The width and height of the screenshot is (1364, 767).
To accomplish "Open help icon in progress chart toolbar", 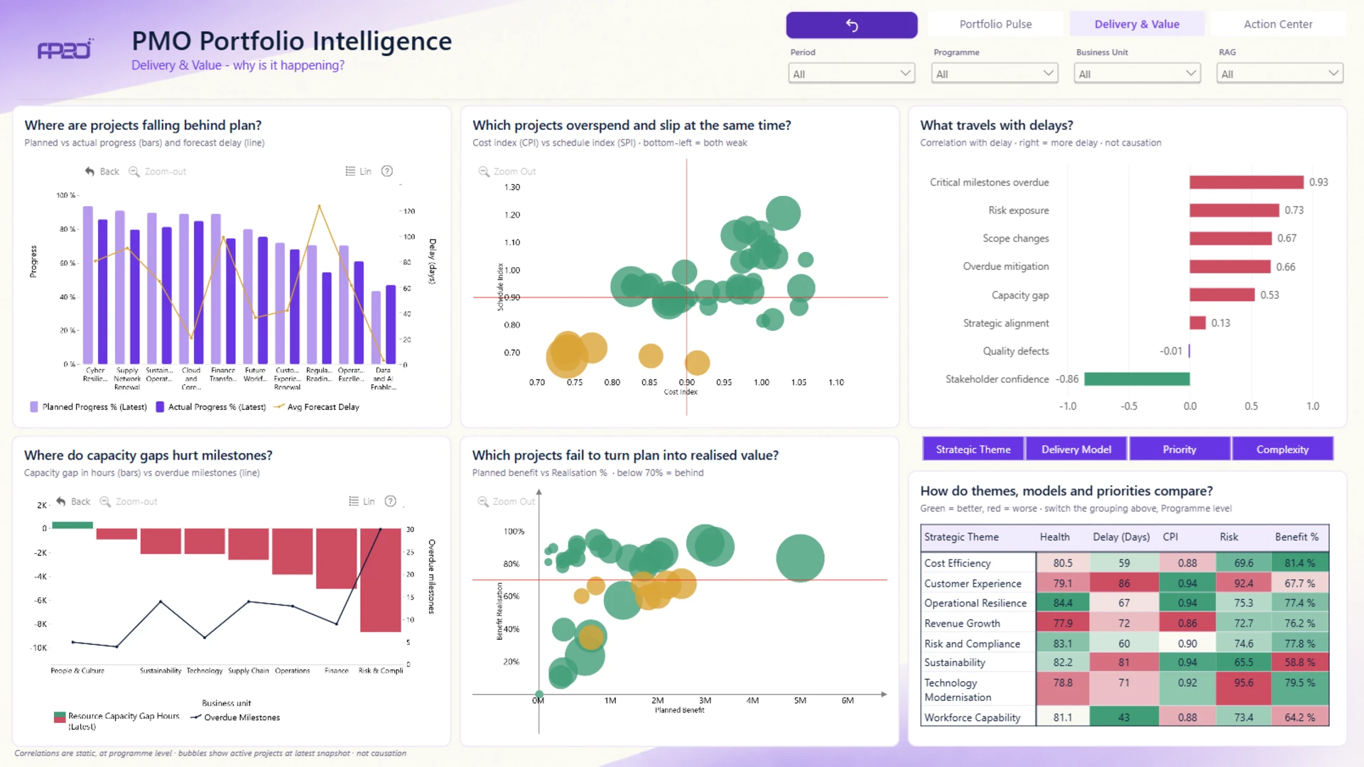I will [x=387, y=171].
